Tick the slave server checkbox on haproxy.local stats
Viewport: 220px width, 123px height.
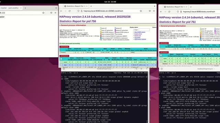click(61, 65)
